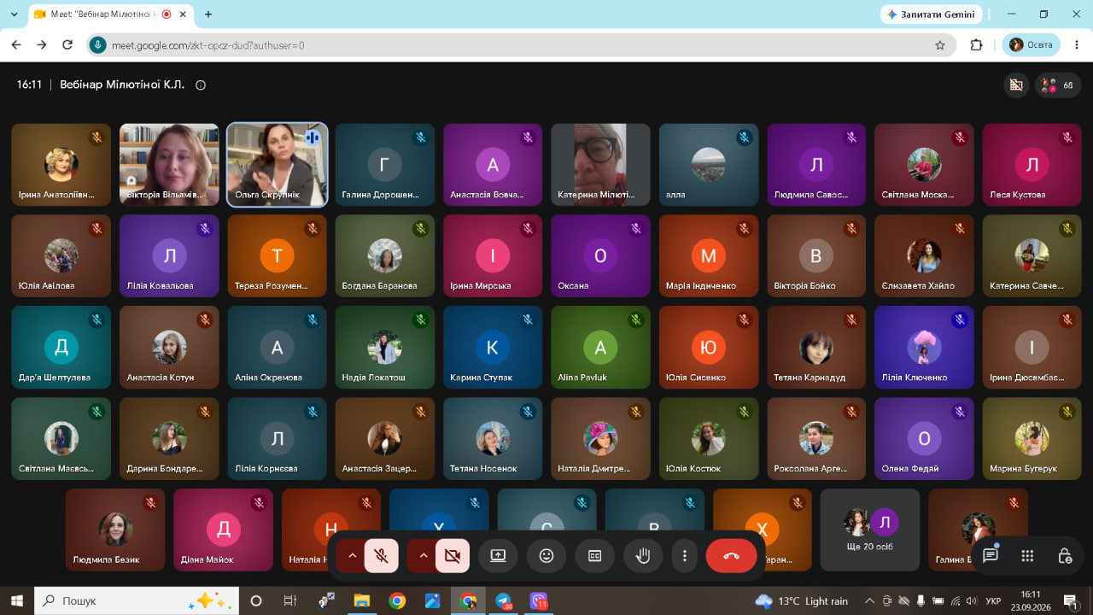
Task: Open the 'Ще 20 осіб' tile
Action: click(870, 530)
